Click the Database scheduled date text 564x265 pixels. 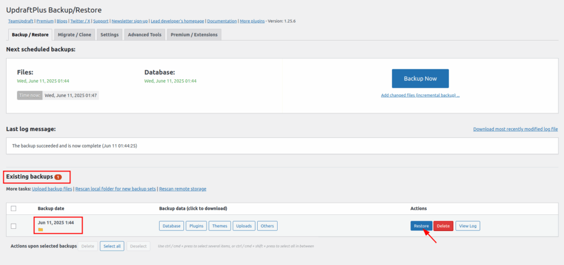[171, 81]
